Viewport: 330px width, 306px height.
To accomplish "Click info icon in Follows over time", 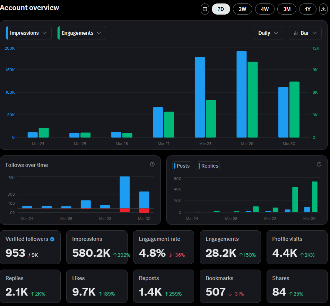I will [153, 164].
